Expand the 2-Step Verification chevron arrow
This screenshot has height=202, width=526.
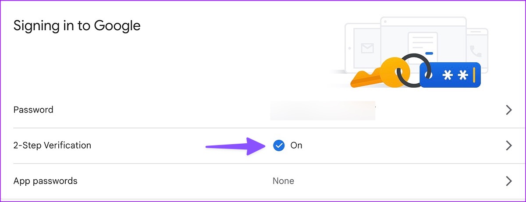point(509,145)
